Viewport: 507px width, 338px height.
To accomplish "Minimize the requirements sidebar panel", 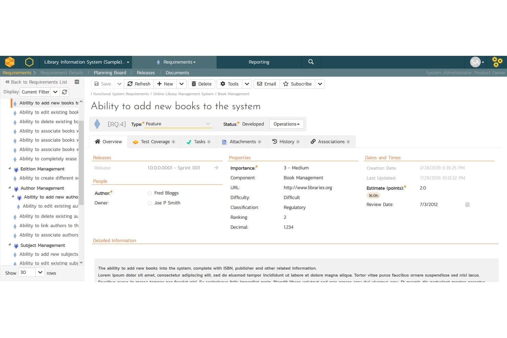I will pos(77,82).
